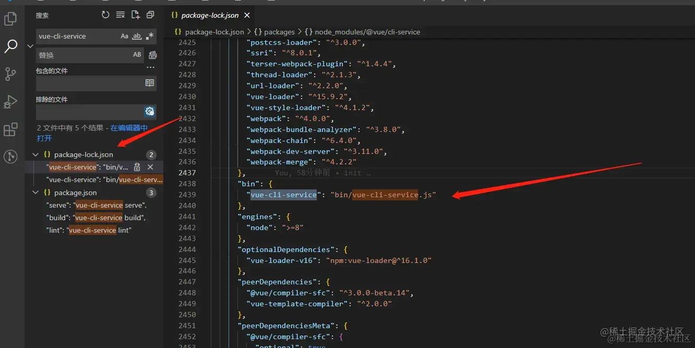Dismiss the selected package-lock.json match

pos(150,167)
